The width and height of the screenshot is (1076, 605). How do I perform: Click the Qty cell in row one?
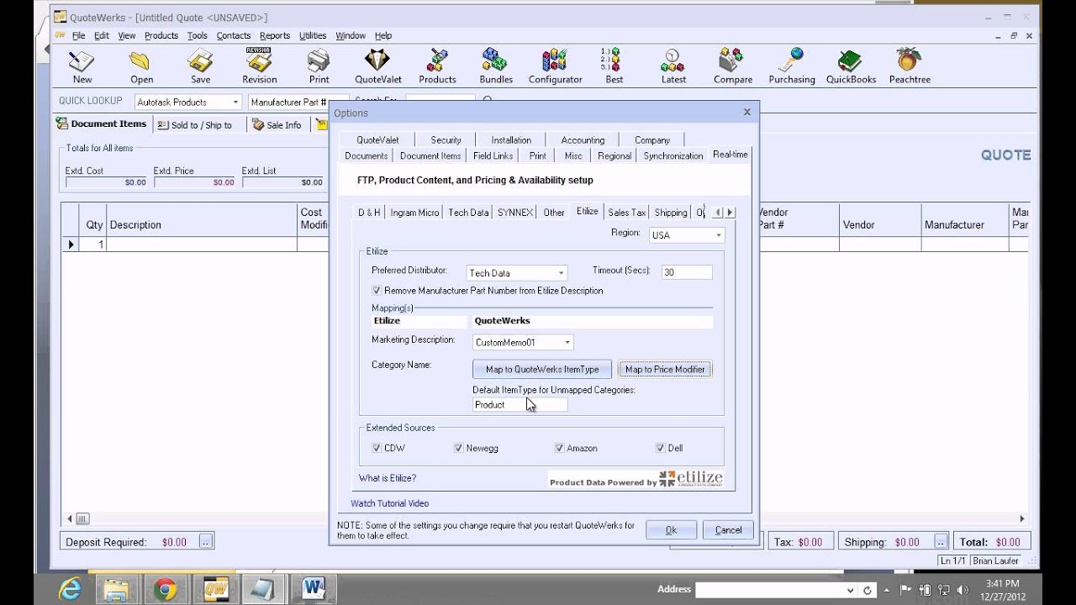click(x=92, y=245)
